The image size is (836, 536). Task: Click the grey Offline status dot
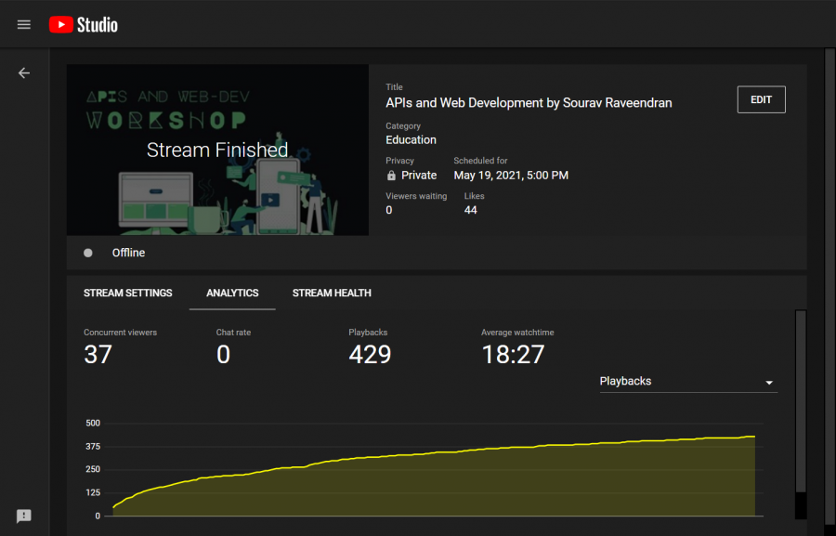(88, 253)
